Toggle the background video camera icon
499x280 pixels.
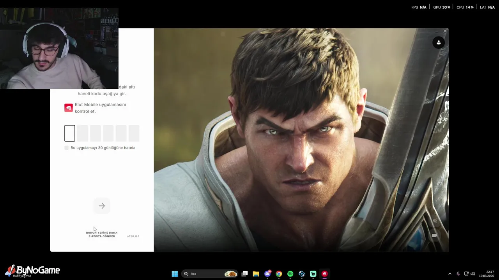[435, 235]
